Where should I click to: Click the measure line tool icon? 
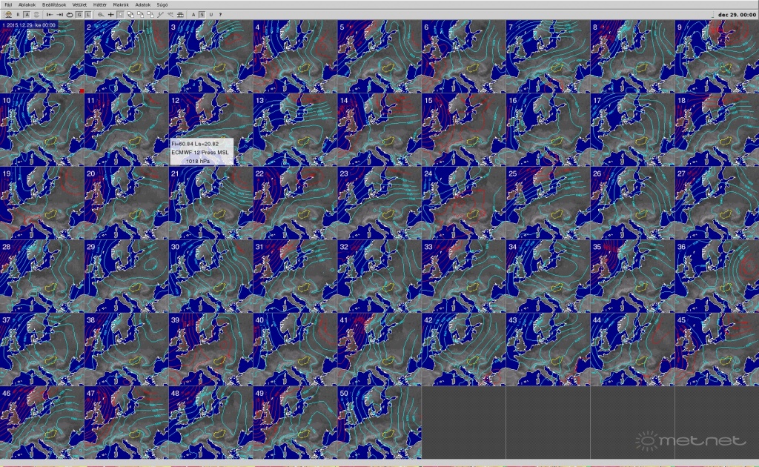coord(160,14)
